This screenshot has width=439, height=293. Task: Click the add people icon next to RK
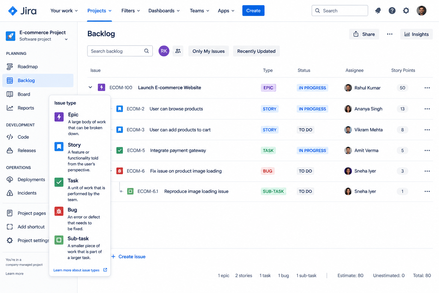tap(178, 51)
